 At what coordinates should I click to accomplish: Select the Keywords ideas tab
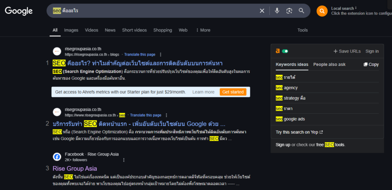pos(292,64)
